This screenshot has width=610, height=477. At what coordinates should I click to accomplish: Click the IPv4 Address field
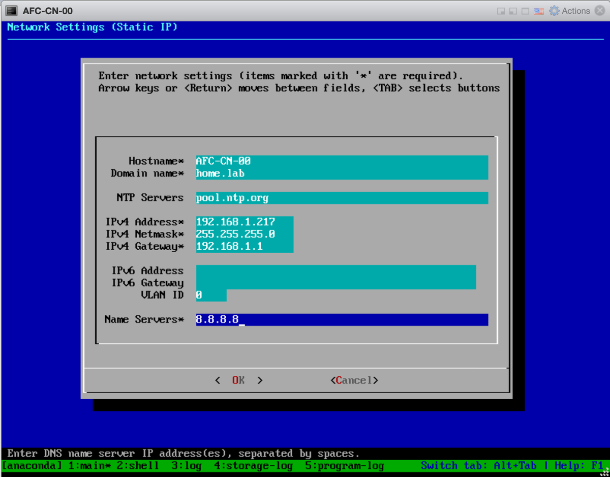click(x=244, y=222)
